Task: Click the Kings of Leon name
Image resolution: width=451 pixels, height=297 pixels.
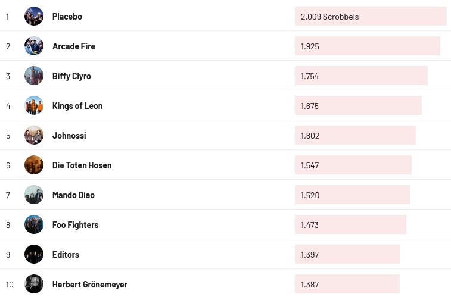Action: click(77, 106)
